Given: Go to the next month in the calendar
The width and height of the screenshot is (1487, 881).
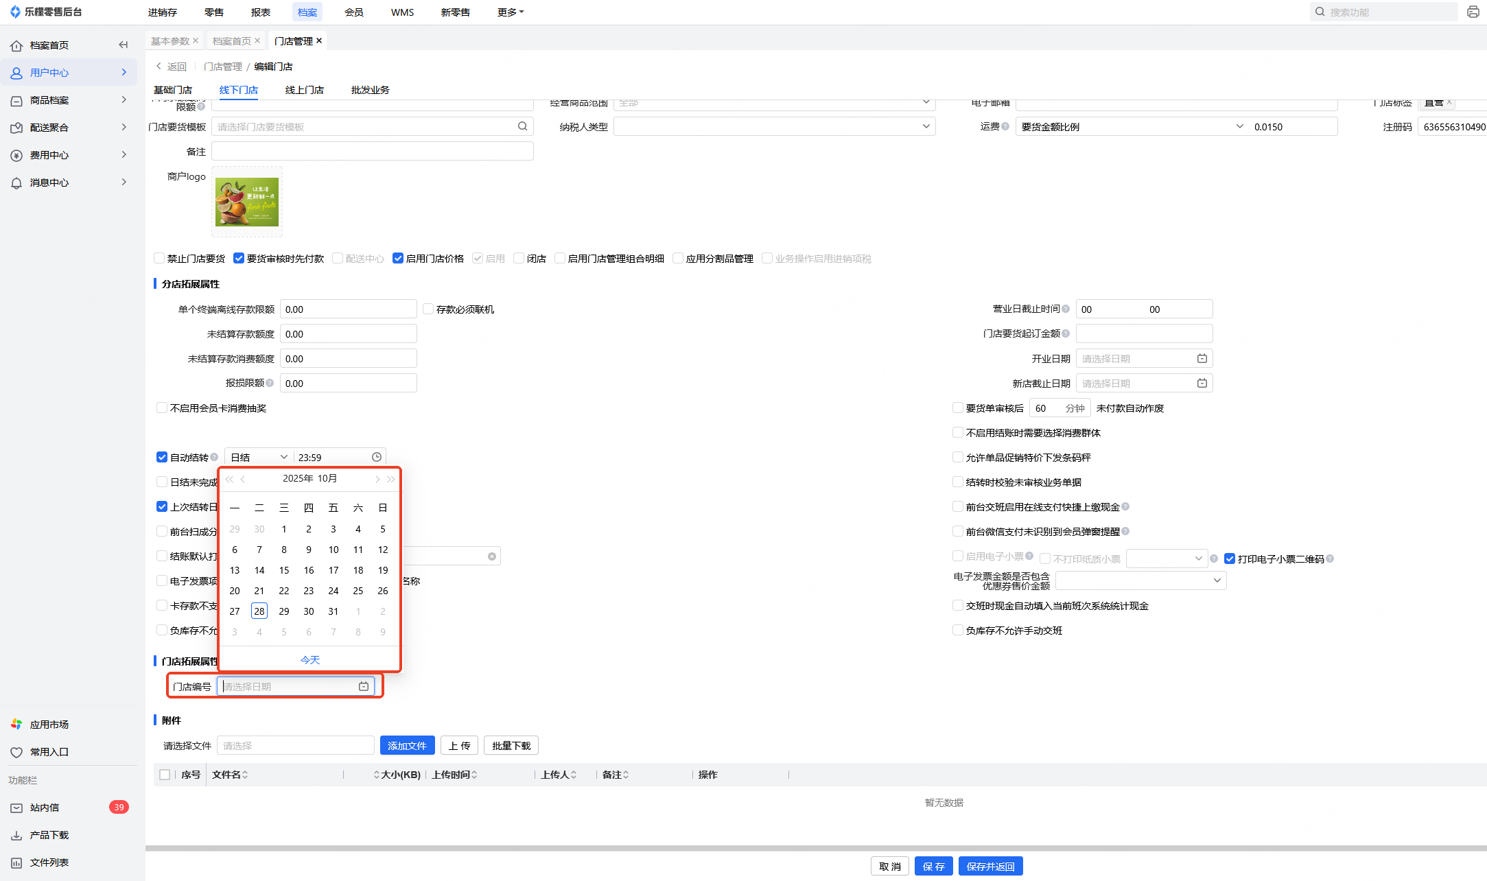Looking at the screenshot, I should pyautogui.click(x=377, y=479).
